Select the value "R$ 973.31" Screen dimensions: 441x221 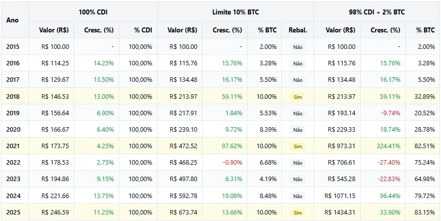pyautogui.click(x=341, y=146)
